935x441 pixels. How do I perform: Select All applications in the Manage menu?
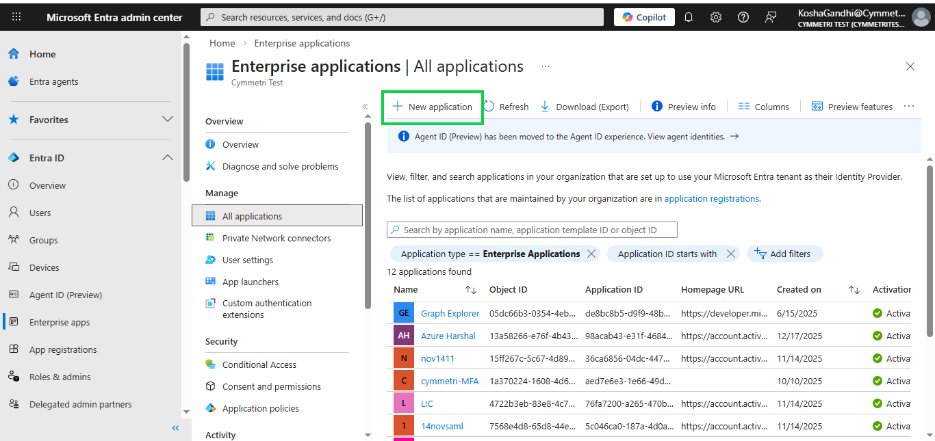pyautogui.click(x=277, y=216)
